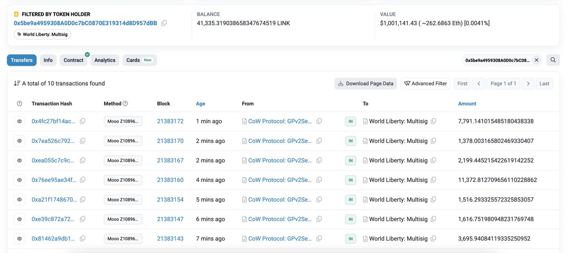Clear the 0x5be9a4959308A0D0c7bC08 address filter chip
The width and height of the screenshot is (573, 253).
coord(536,60)
